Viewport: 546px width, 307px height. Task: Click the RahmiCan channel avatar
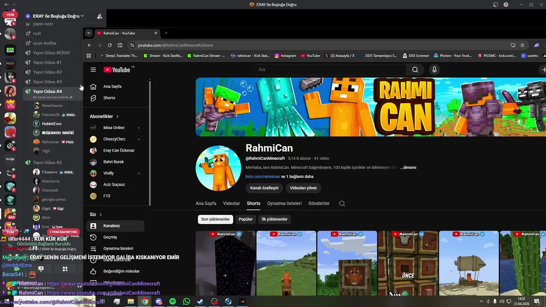click(218, 168)
